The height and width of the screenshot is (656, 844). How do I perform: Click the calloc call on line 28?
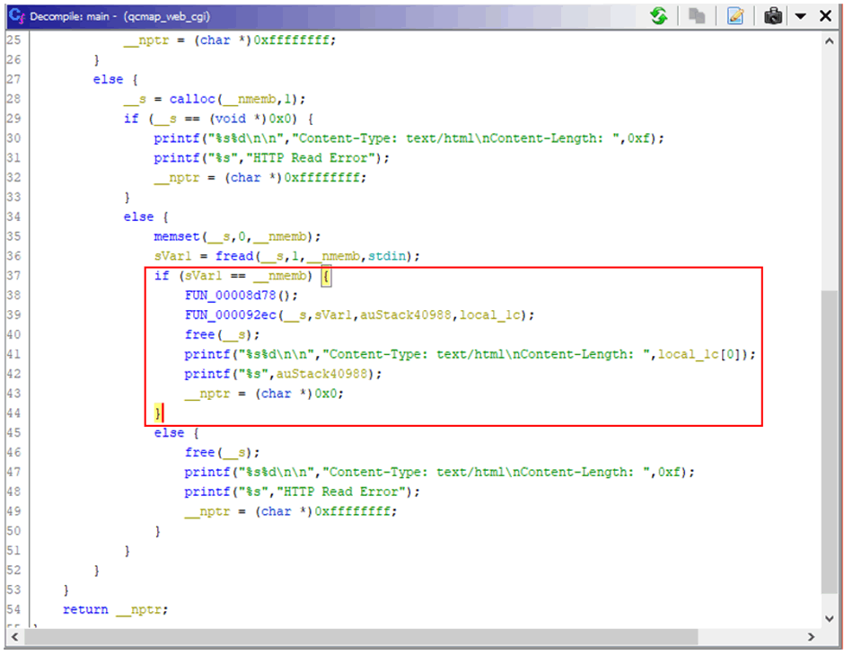point(191,99)
